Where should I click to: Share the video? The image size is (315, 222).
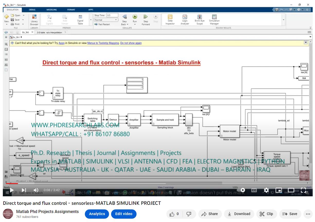pos(210,214)
